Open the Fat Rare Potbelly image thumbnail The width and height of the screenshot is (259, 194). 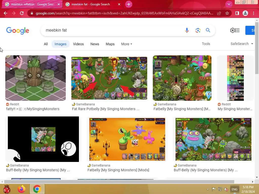tap(109, 78)
